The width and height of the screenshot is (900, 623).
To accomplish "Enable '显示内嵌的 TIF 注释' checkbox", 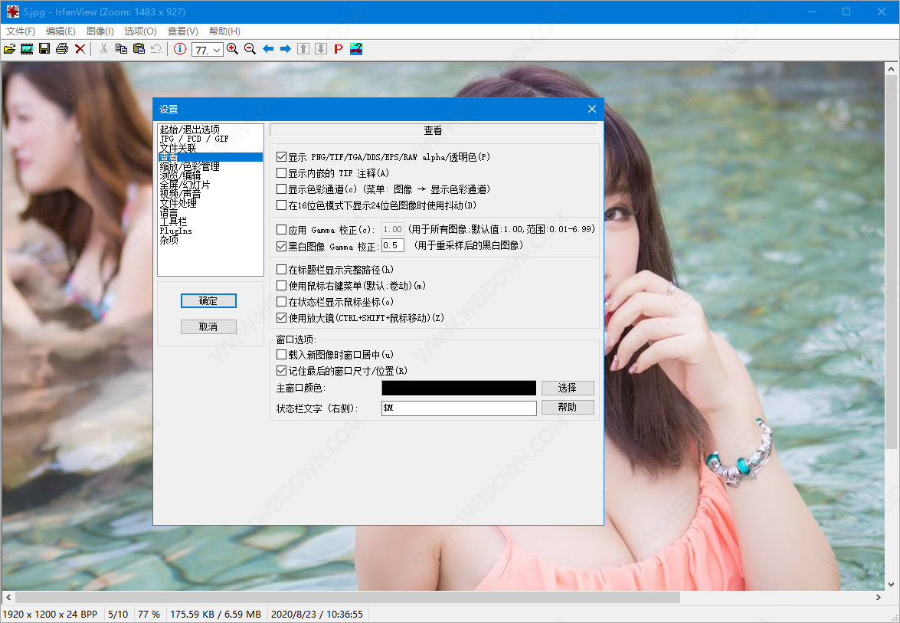I will 282,173.
